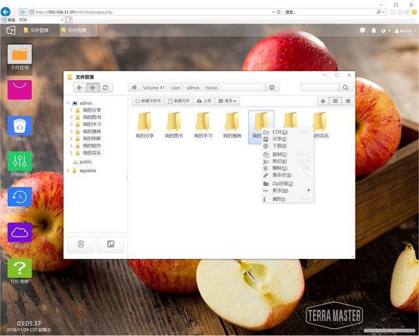Open the 更多 toolbar dropdown

click(x=228, y=101)
